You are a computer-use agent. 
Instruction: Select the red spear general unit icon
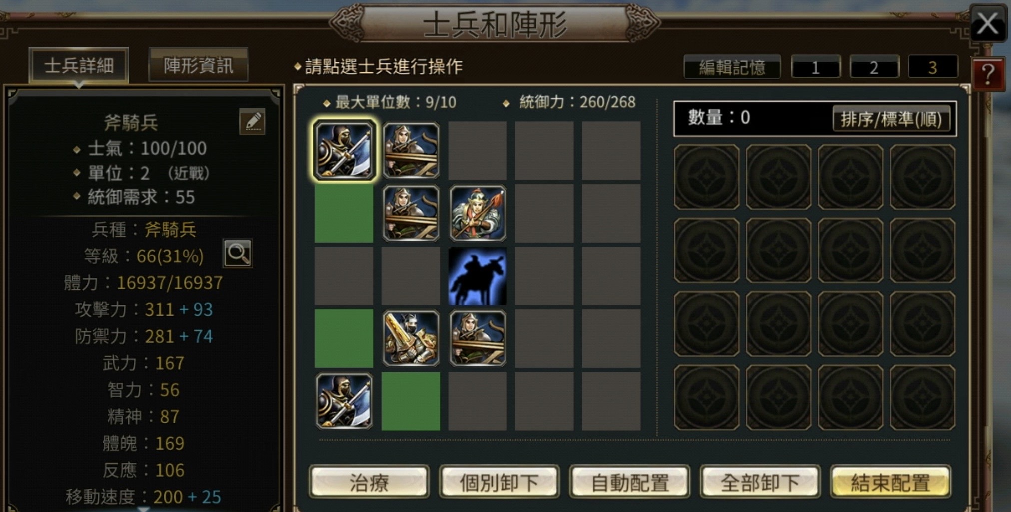point(478,213)
